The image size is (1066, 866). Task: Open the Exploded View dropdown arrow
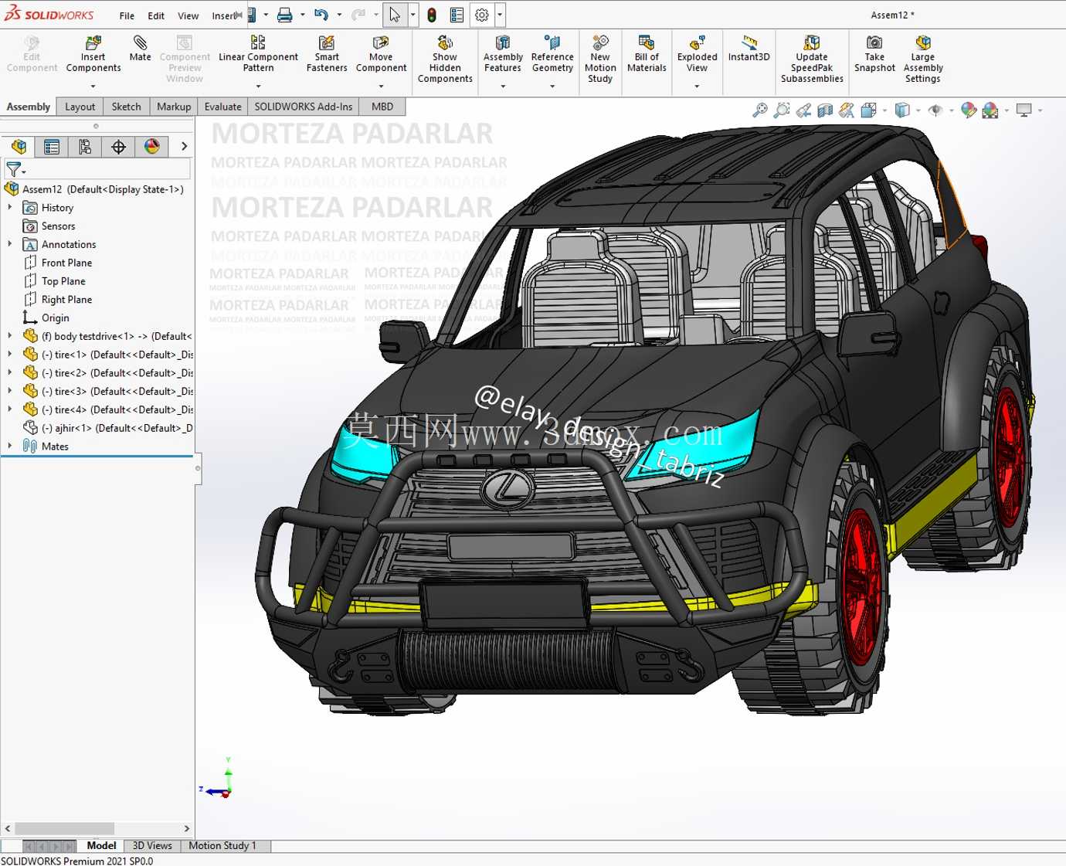pyautogui.click(x=697, y=86)
